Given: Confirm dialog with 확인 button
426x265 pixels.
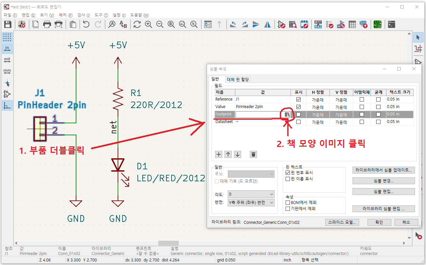Looking at the screenshot, I should [x=379, y=222].
